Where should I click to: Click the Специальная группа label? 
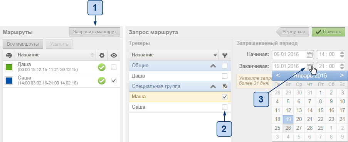click(156, 86)
